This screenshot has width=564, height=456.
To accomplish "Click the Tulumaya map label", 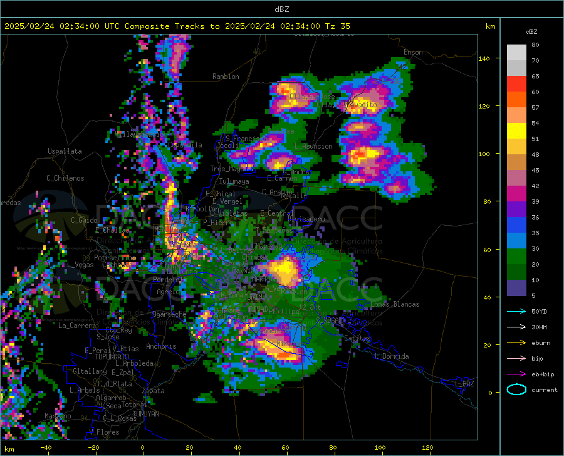I will 234,181.
